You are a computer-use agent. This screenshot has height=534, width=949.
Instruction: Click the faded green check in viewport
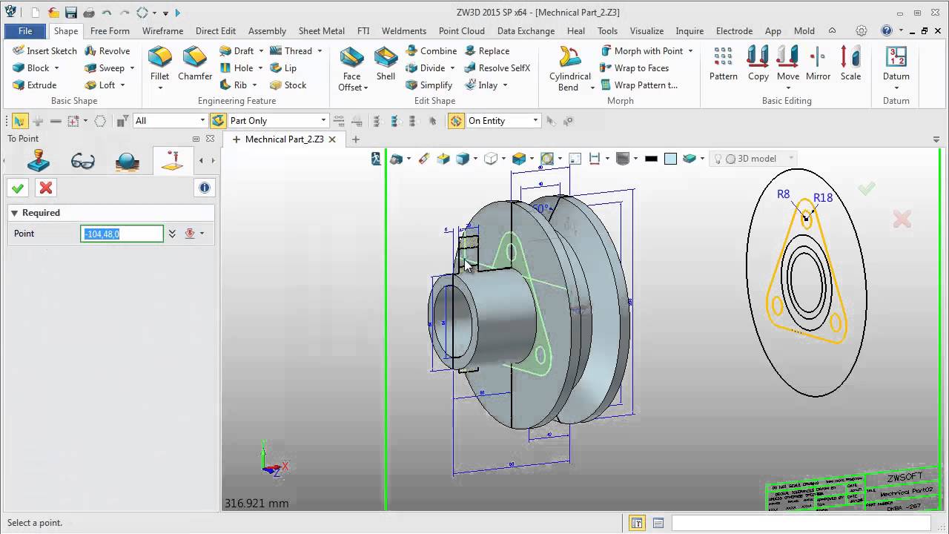866,189
